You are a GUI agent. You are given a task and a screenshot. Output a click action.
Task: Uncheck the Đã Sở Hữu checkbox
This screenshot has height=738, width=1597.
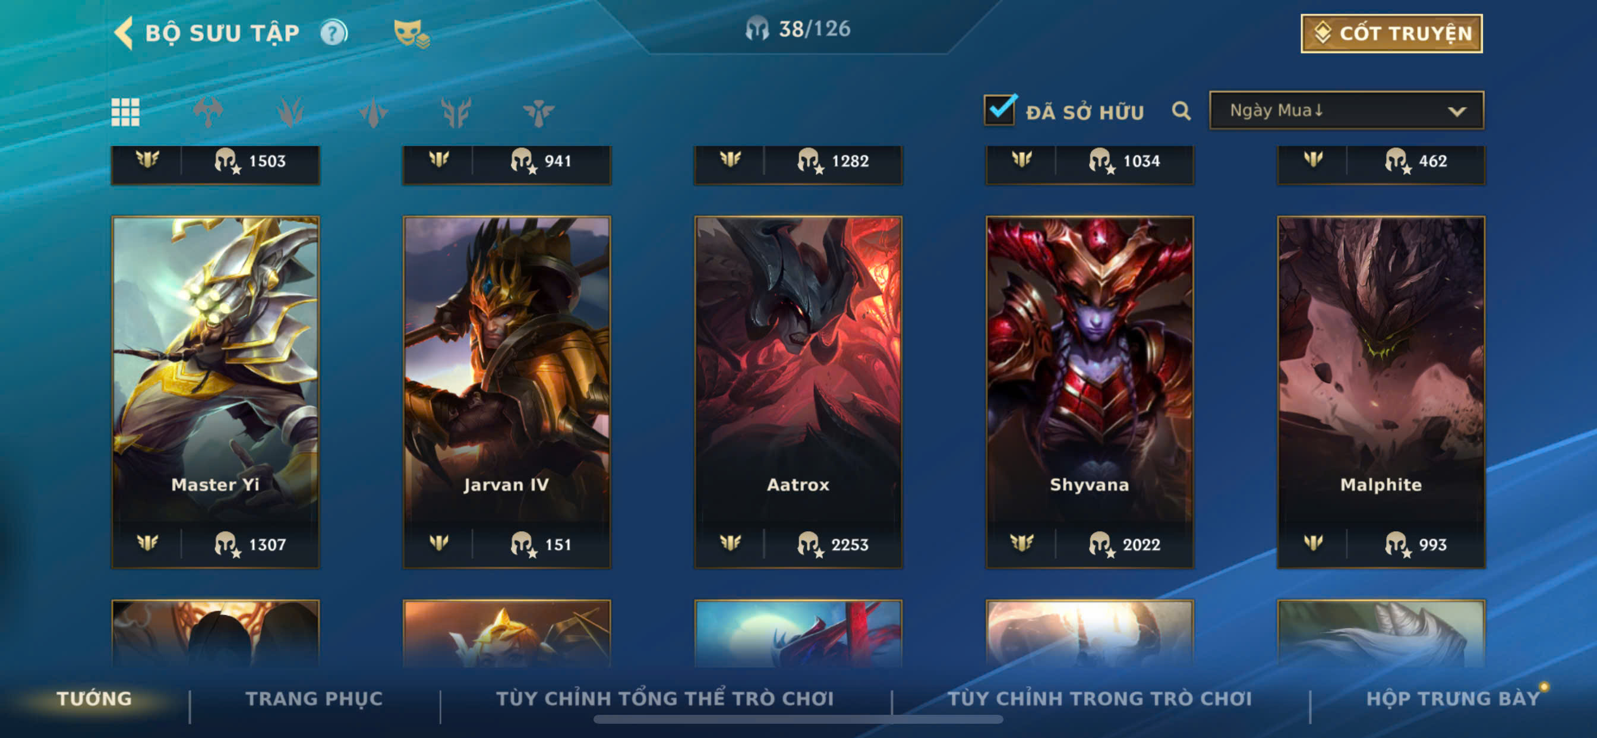point(999,110)
